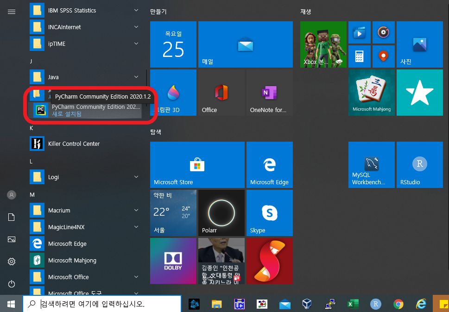Open the UCI app from the taskbar
Screen dimensions: 449x312
point(240,304)
